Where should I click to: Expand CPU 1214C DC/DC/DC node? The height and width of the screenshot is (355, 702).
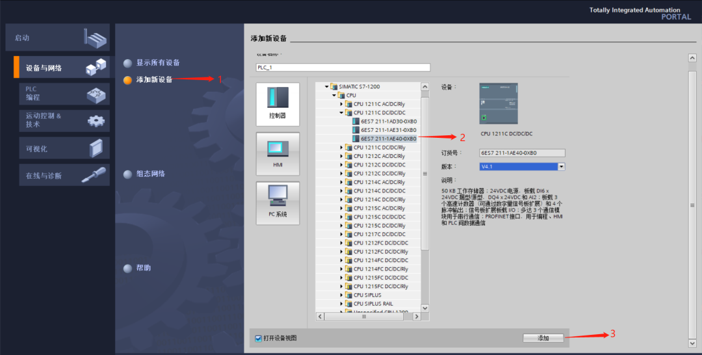click(x=341, y=191)
